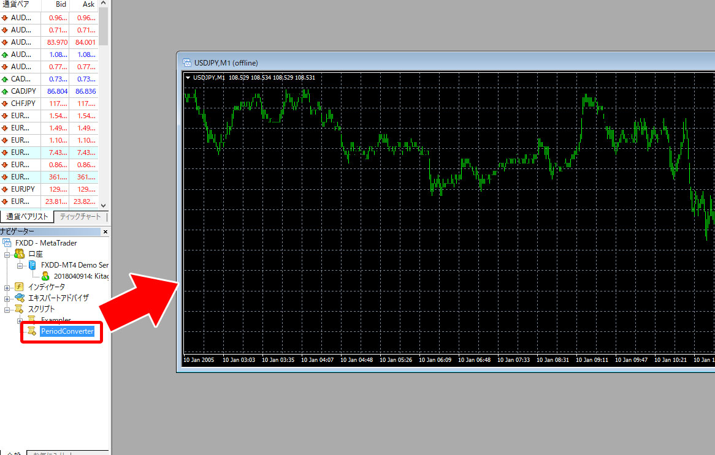
Task: Click the エキスパートアドバイザ hat icon
Action: (x=19, y=298)
